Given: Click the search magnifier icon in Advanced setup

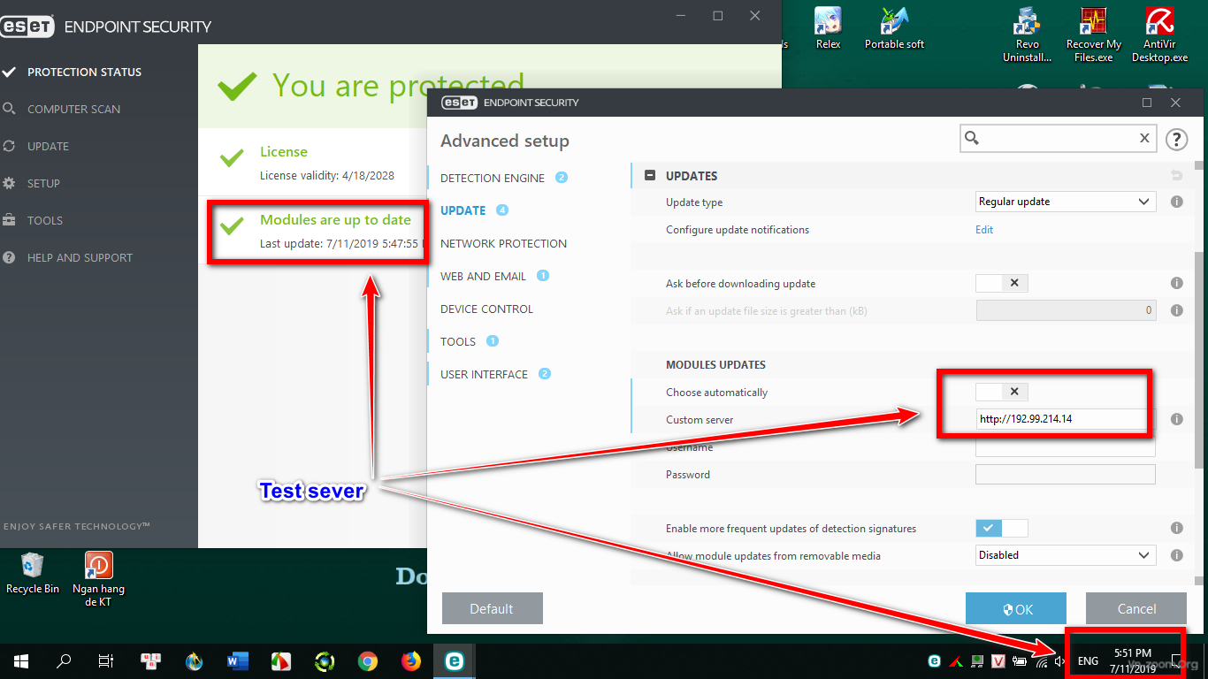Looking at the screenshot, I should point(972,138).
